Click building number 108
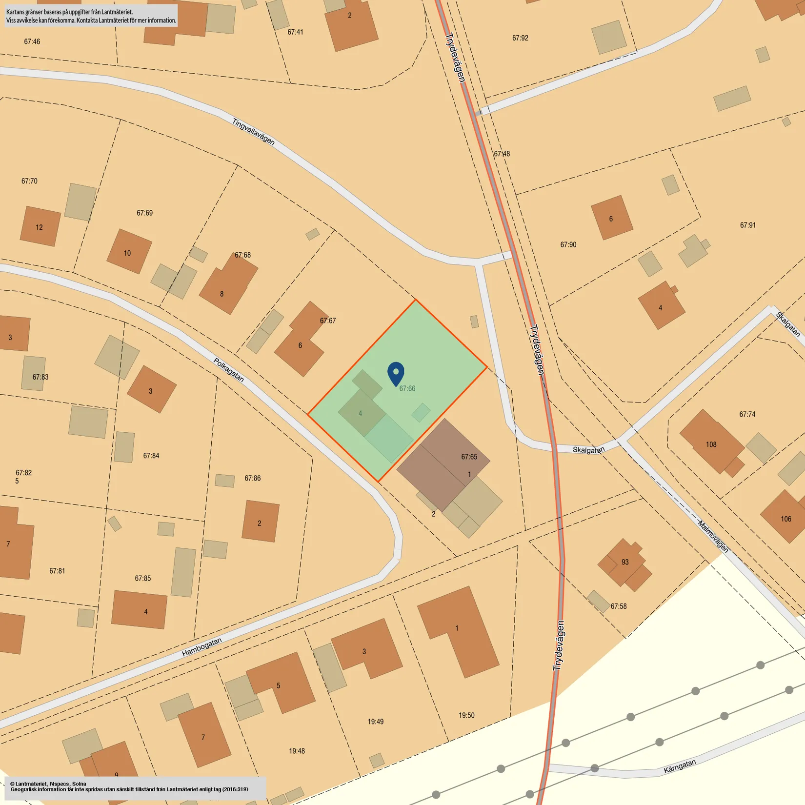Screen dimensions: 805x805 pyautogui.click(x=711, y=444)
